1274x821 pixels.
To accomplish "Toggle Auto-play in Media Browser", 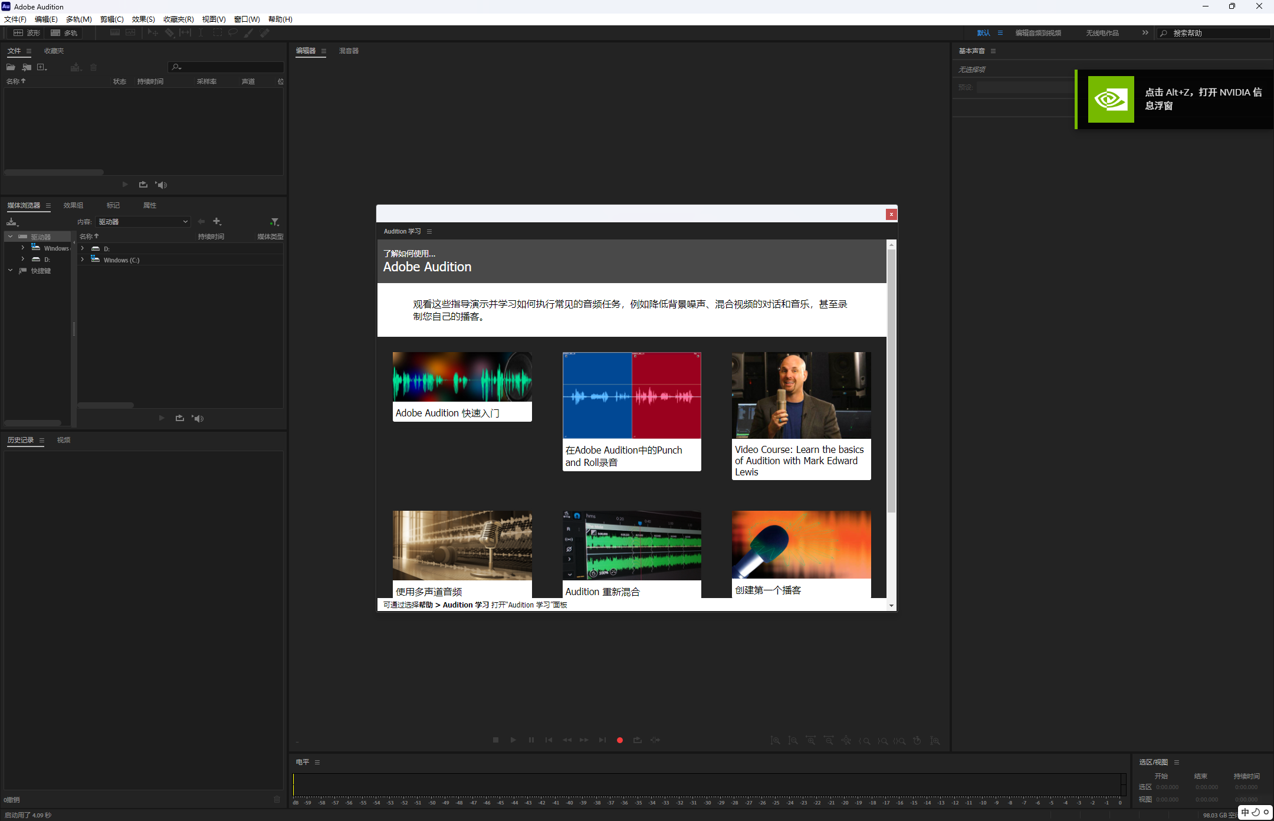I will click(x=198, y=418).
